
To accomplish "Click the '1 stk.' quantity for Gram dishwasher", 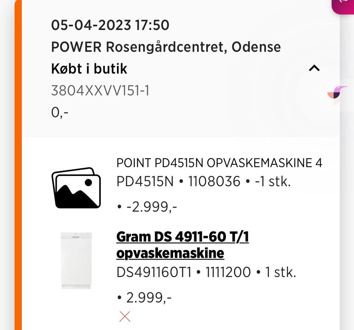I will pyautogui.click(x=281, y=272).
